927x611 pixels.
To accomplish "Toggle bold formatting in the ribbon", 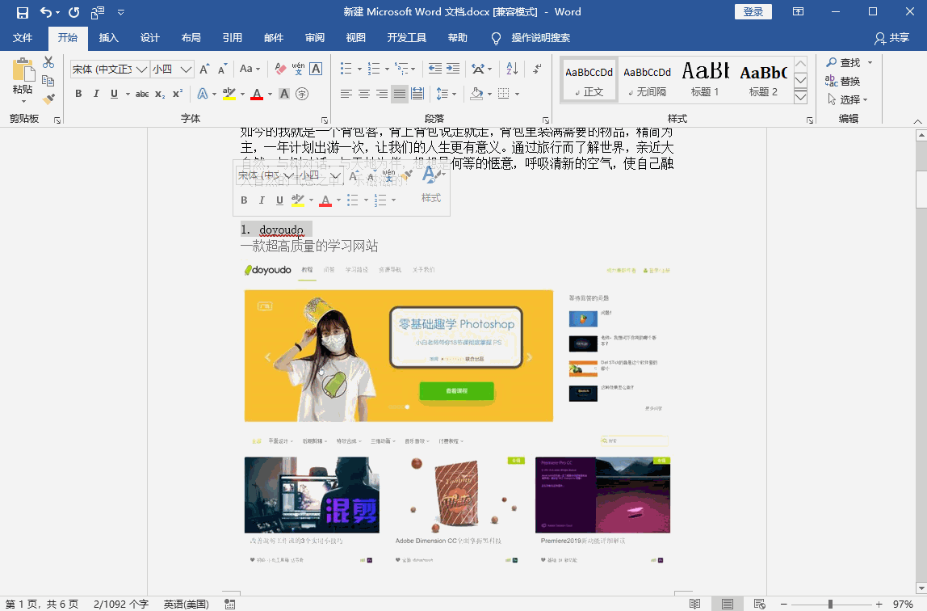I will (78, 93).
